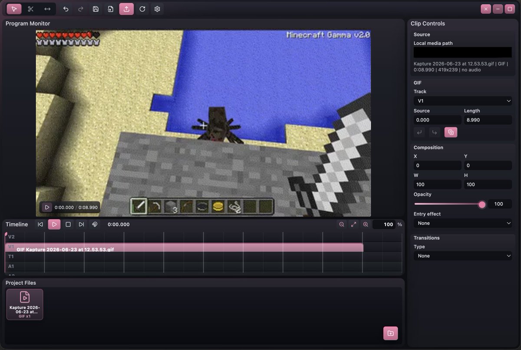
Task: Select the GIF Kapture clip on V1
Action: pos(184,248)
